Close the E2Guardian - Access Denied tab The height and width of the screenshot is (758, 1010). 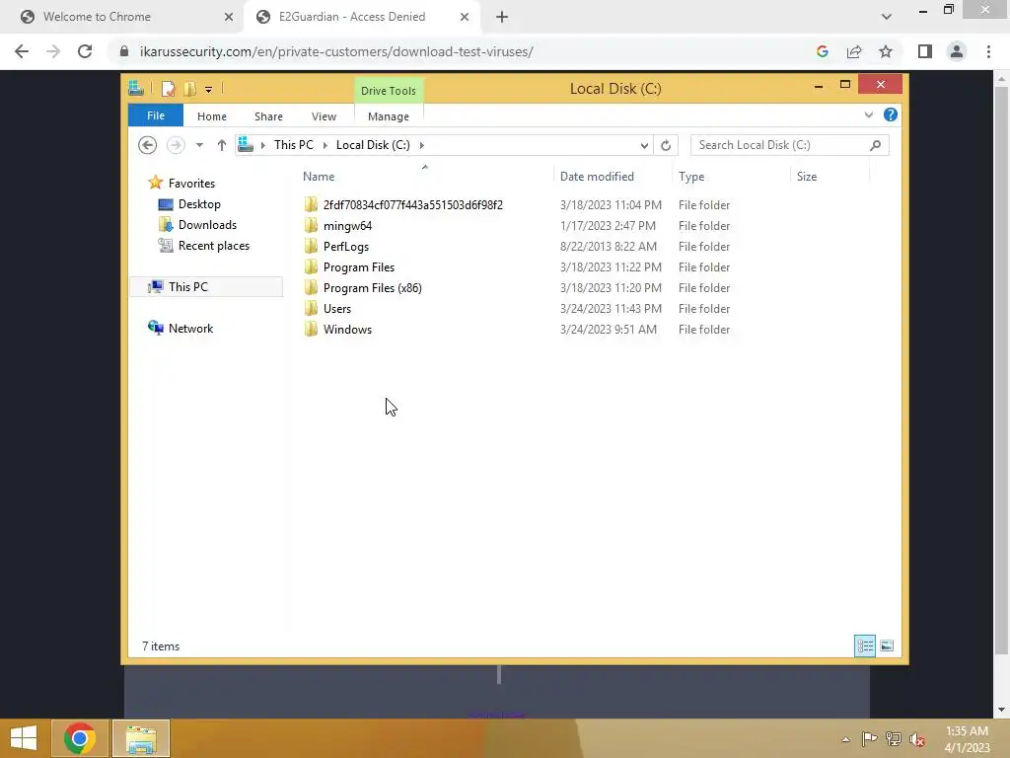pos(465,17)
